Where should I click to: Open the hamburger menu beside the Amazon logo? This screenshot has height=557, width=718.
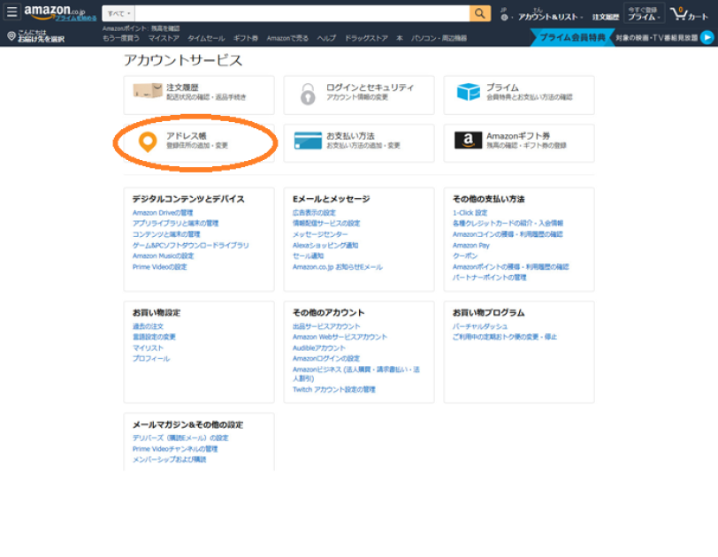(x=12, y=13)
